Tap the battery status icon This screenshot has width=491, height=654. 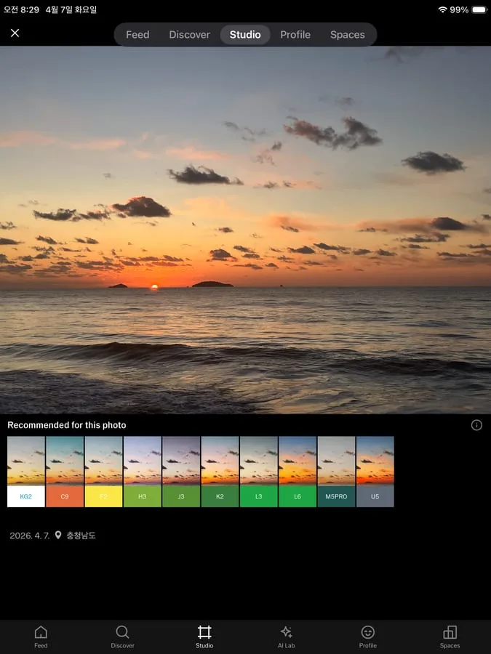coord(479,10)
